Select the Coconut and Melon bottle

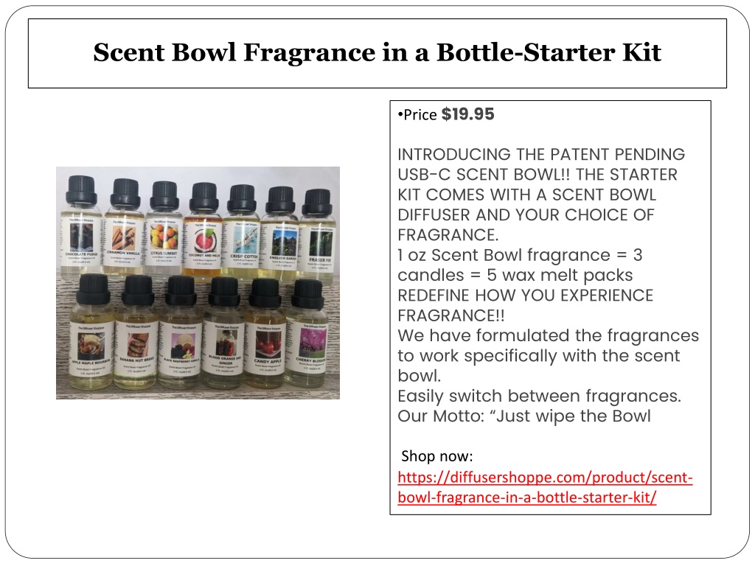coord(203,230)
